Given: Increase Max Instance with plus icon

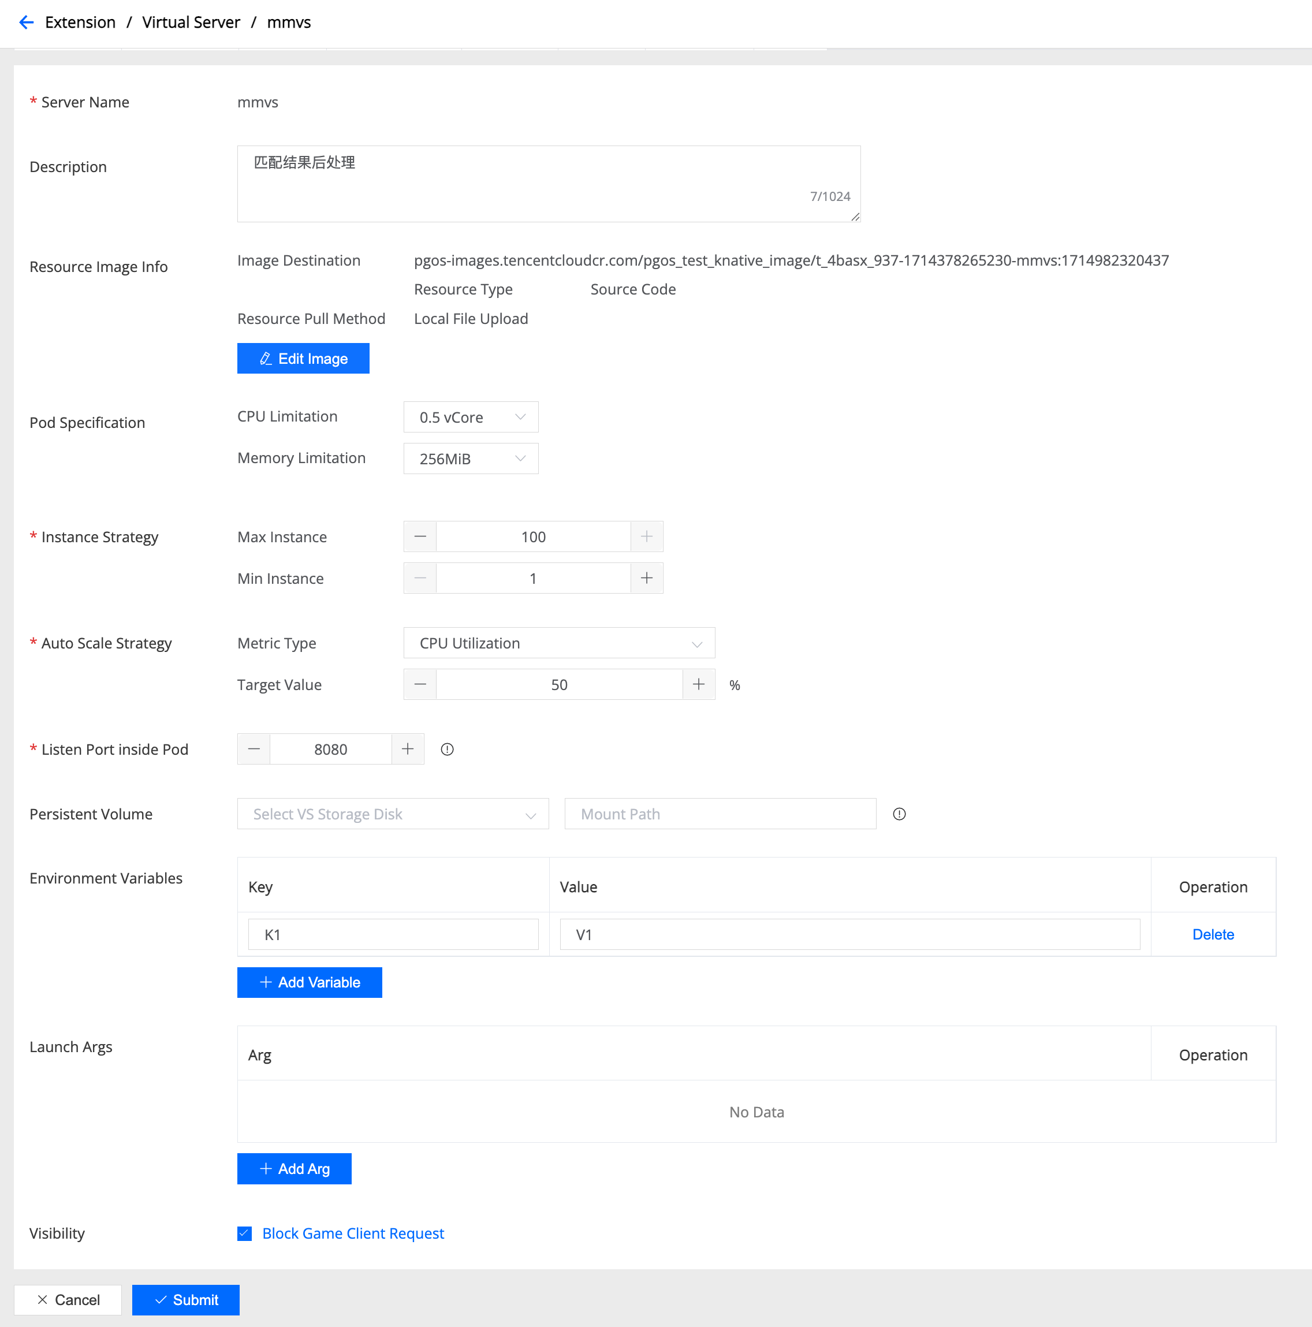Looking at the screenshot, I should coord(646,536).
